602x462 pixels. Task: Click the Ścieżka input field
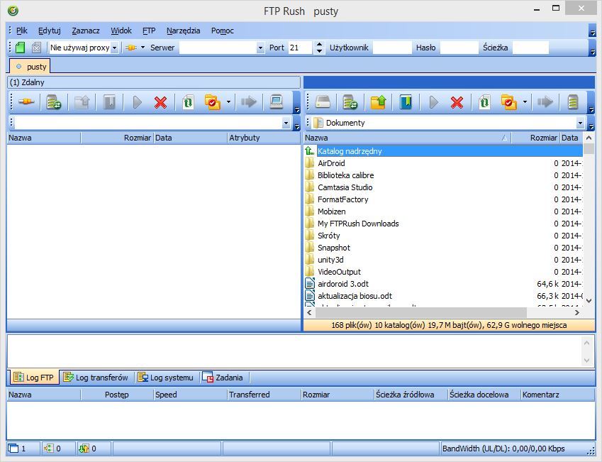(530, 48)
